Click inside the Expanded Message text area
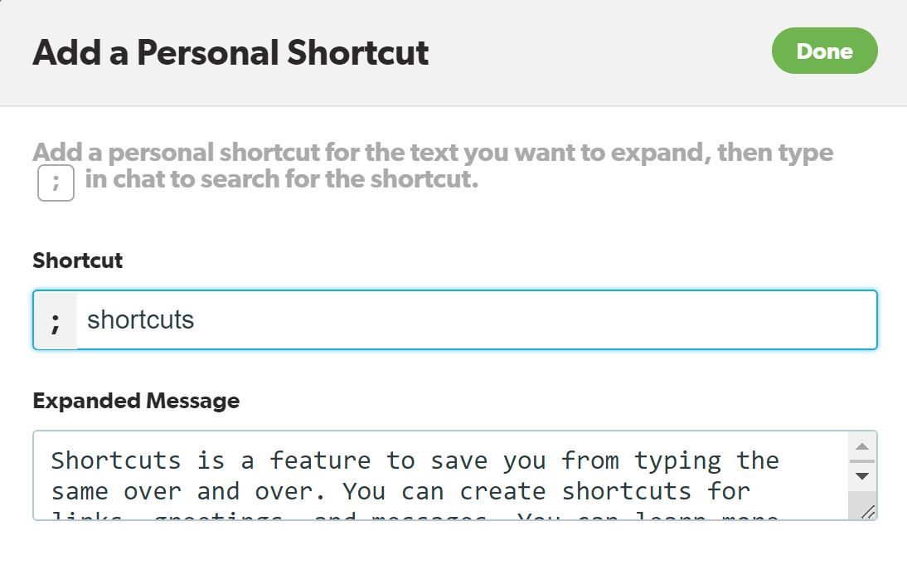This screenshot has height=570, width=907. 415,473
